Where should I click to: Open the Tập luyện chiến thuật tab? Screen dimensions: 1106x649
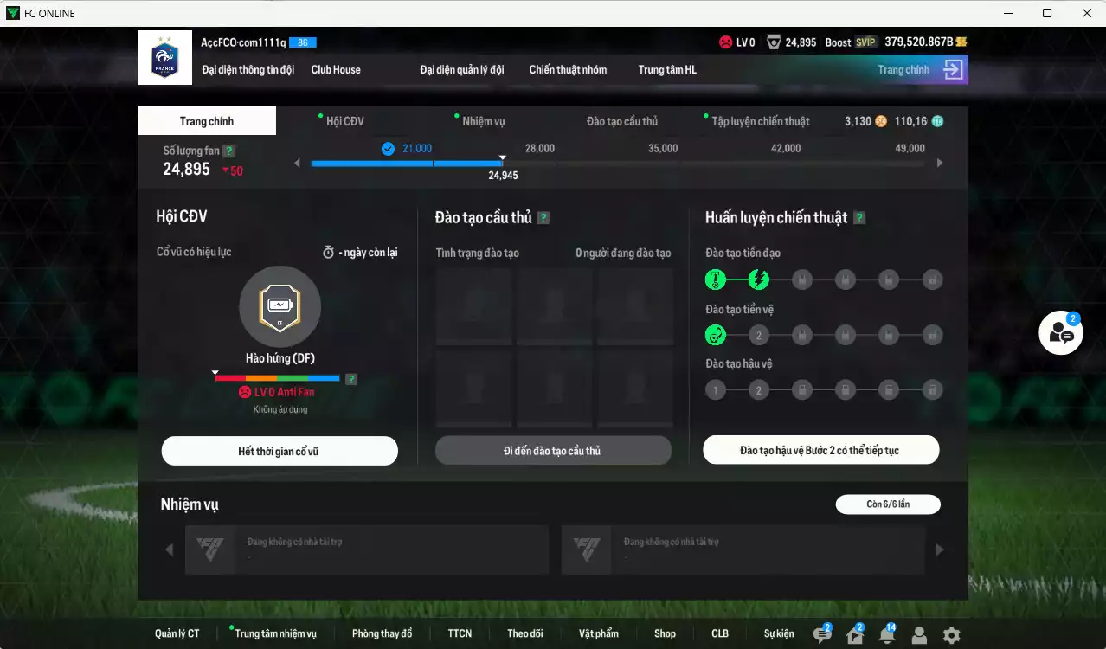click(760, 121)
